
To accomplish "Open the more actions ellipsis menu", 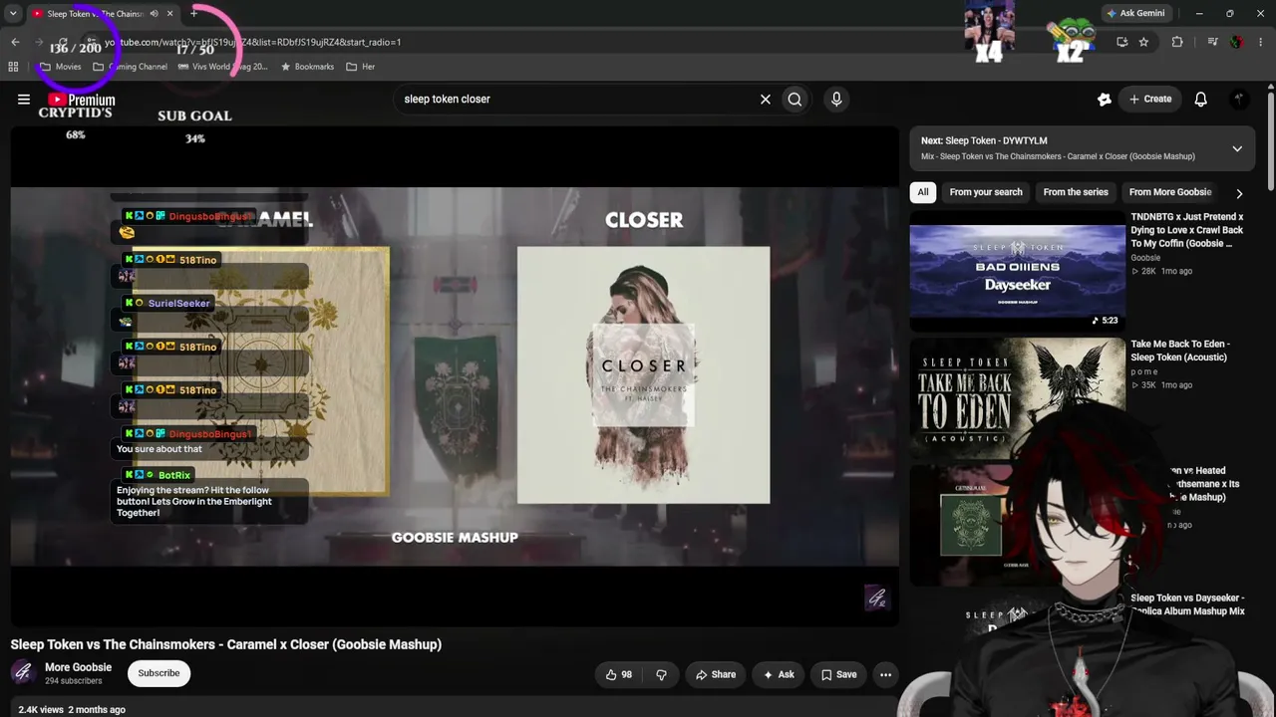I will point(885,674).
